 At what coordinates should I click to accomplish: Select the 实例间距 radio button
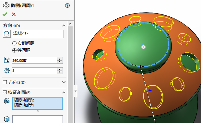tap(14, 43)
